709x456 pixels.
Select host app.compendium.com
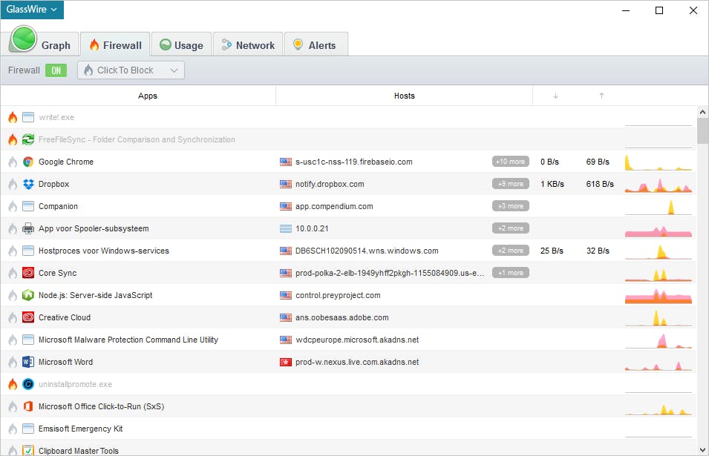click(x=334, y=206)
